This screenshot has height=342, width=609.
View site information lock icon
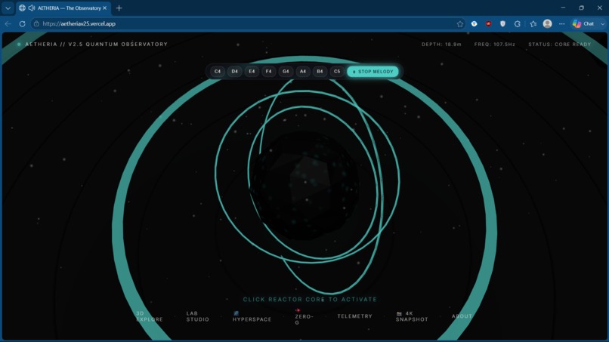[36, 23]
